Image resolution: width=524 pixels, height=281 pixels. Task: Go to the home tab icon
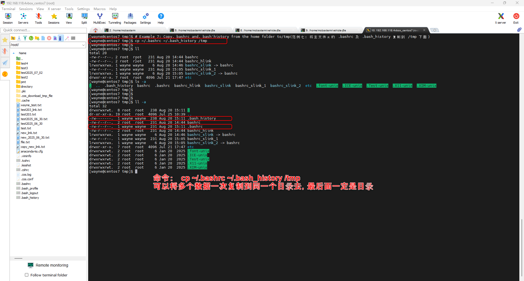tap(96, 30)
